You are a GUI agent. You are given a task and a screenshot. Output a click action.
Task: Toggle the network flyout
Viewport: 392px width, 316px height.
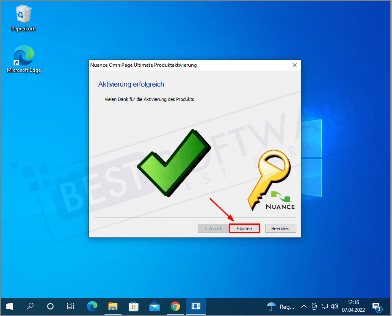[325, 306]
